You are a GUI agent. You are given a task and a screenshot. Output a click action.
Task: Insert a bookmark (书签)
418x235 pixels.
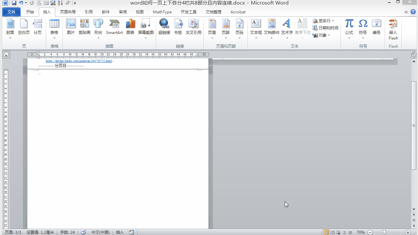click(x=178, y=27)
